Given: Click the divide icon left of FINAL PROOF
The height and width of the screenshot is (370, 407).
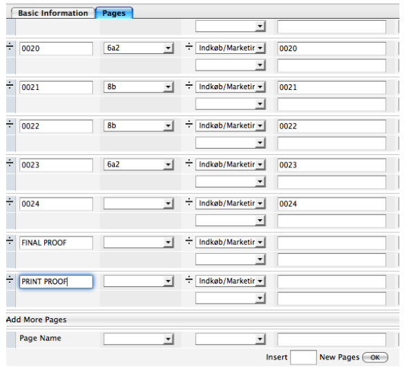Looking at the screenshot, I should point(10,241).
